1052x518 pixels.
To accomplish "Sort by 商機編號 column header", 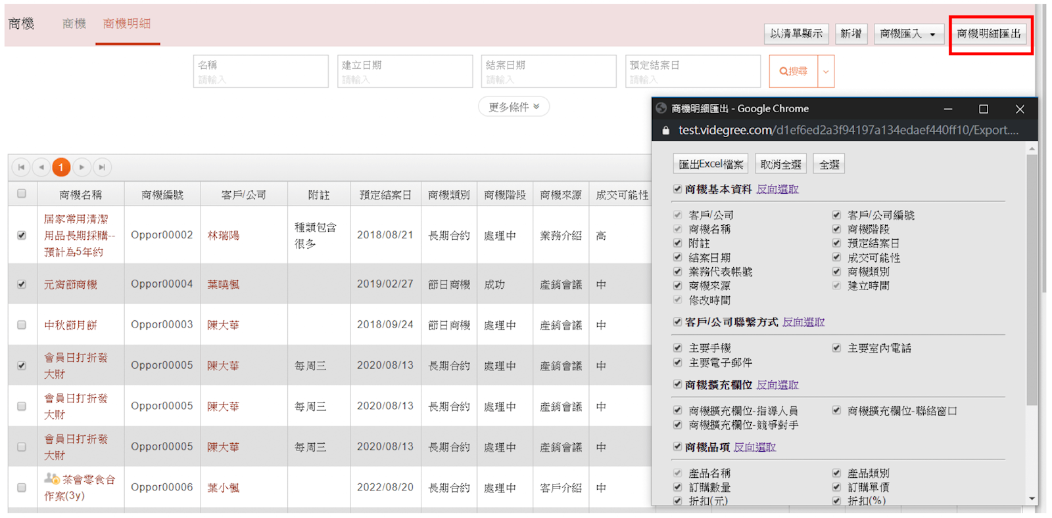I will pyautogui.click(x=162, y=194).
